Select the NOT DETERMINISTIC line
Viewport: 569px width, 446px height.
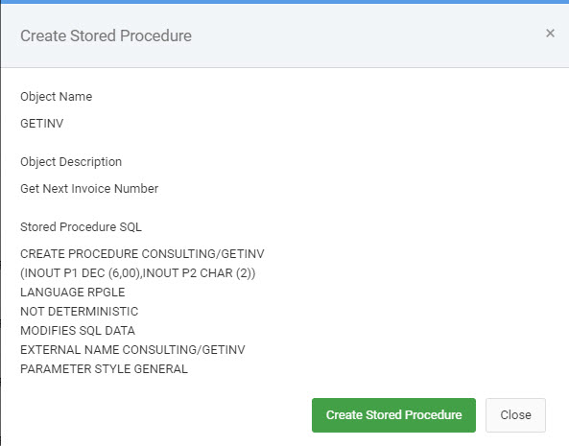79,312
